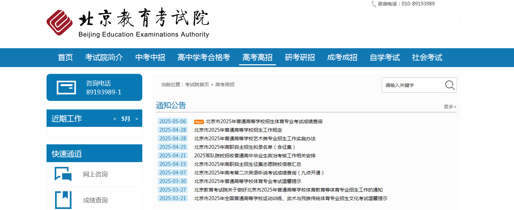Click the orange New badge icon
This screenshot has height=210, width=514.
tap(199, 122)
